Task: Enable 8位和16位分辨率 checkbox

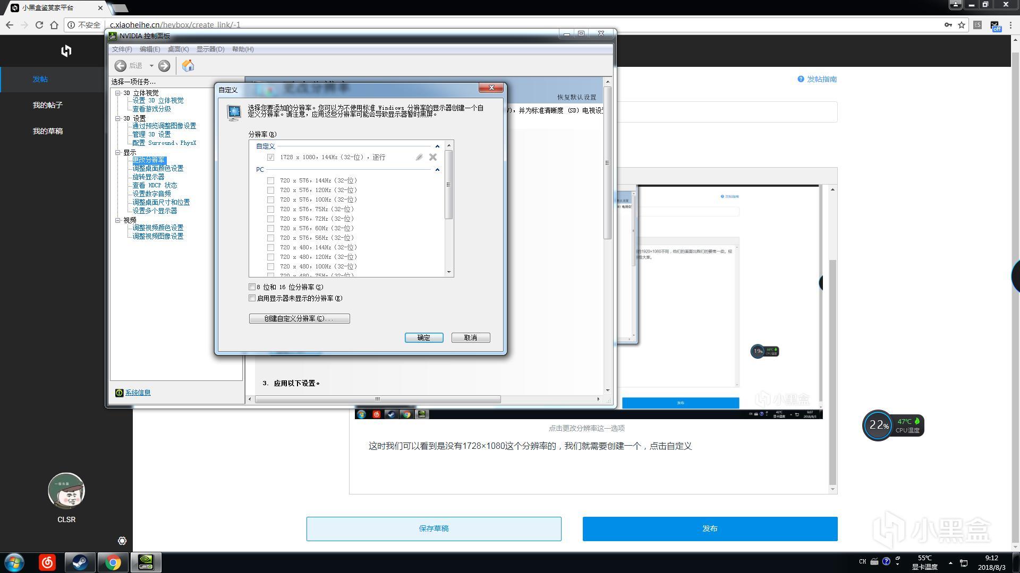Action: pyautogui.click(x=252, y=287)
